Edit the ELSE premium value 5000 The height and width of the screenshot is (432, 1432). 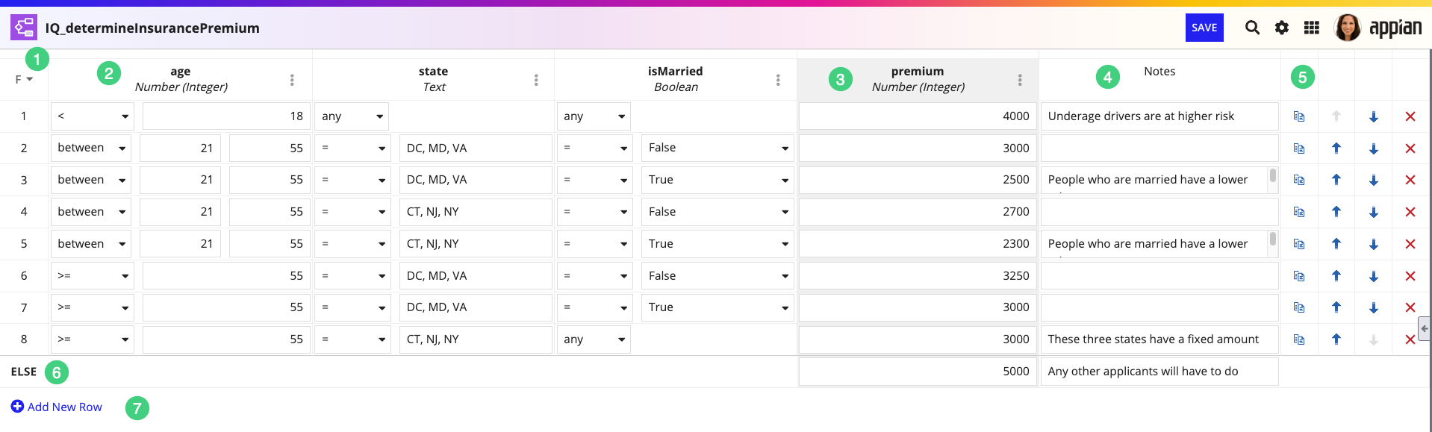click(x=918, y=372)
